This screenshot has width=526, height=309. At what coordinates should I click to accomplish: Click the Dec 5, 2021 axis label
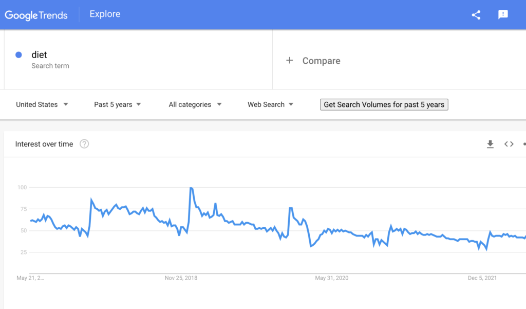click(x=482, y=278)
